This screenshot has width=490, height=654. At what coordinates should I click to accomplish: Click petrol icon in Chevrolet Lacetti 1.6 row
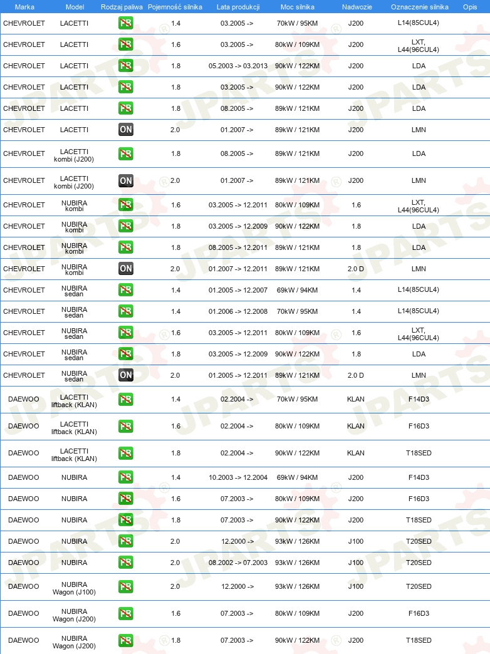[x=125, y=44]
